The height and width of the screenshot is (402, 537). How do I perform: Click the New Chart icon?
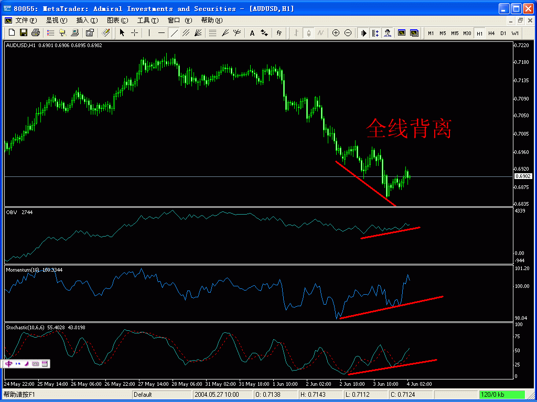coord(12,33)
